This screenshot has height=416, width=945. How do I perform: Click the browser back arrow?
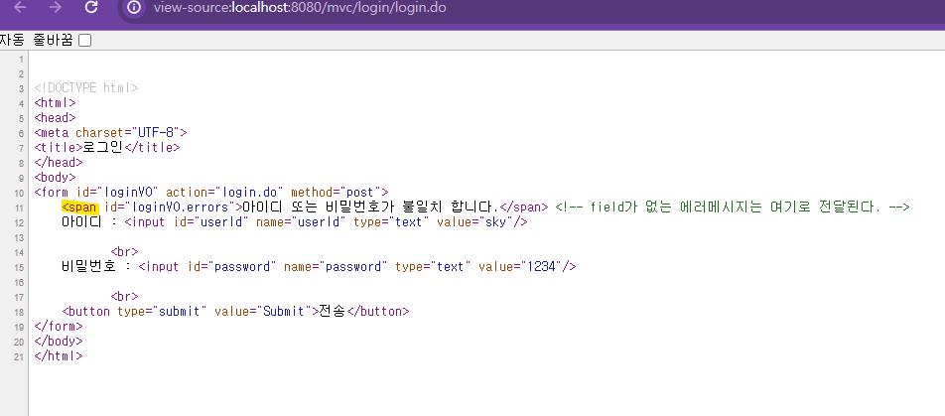click(x=20, y=7)
